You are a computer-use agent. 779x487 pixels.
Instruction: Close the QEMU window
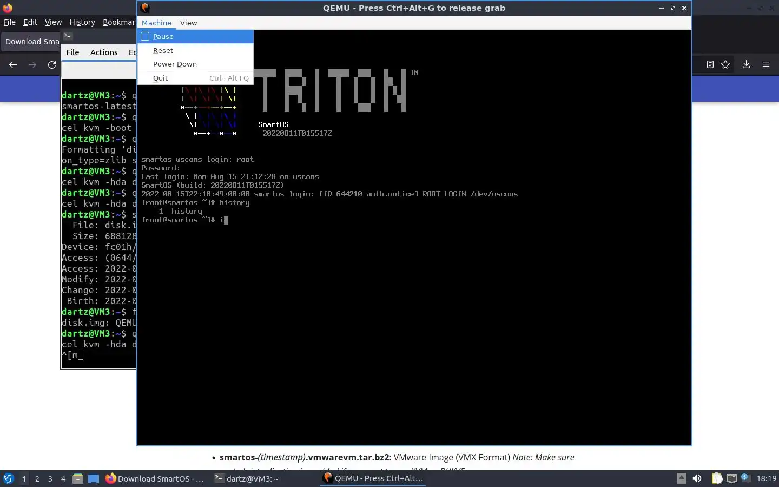click(x=684, y=8)
